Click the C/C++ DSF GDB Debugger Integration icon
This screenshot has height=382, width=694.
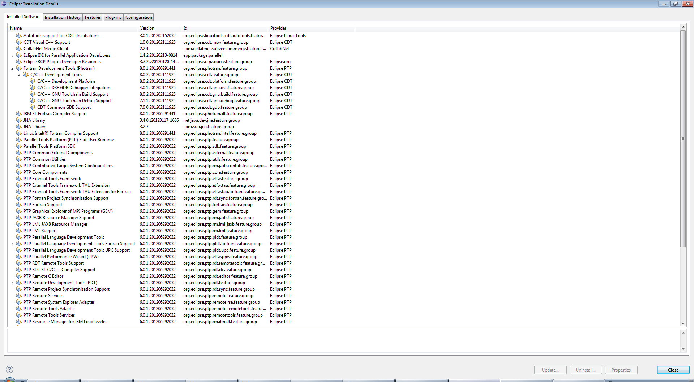[x=33, y=88]
